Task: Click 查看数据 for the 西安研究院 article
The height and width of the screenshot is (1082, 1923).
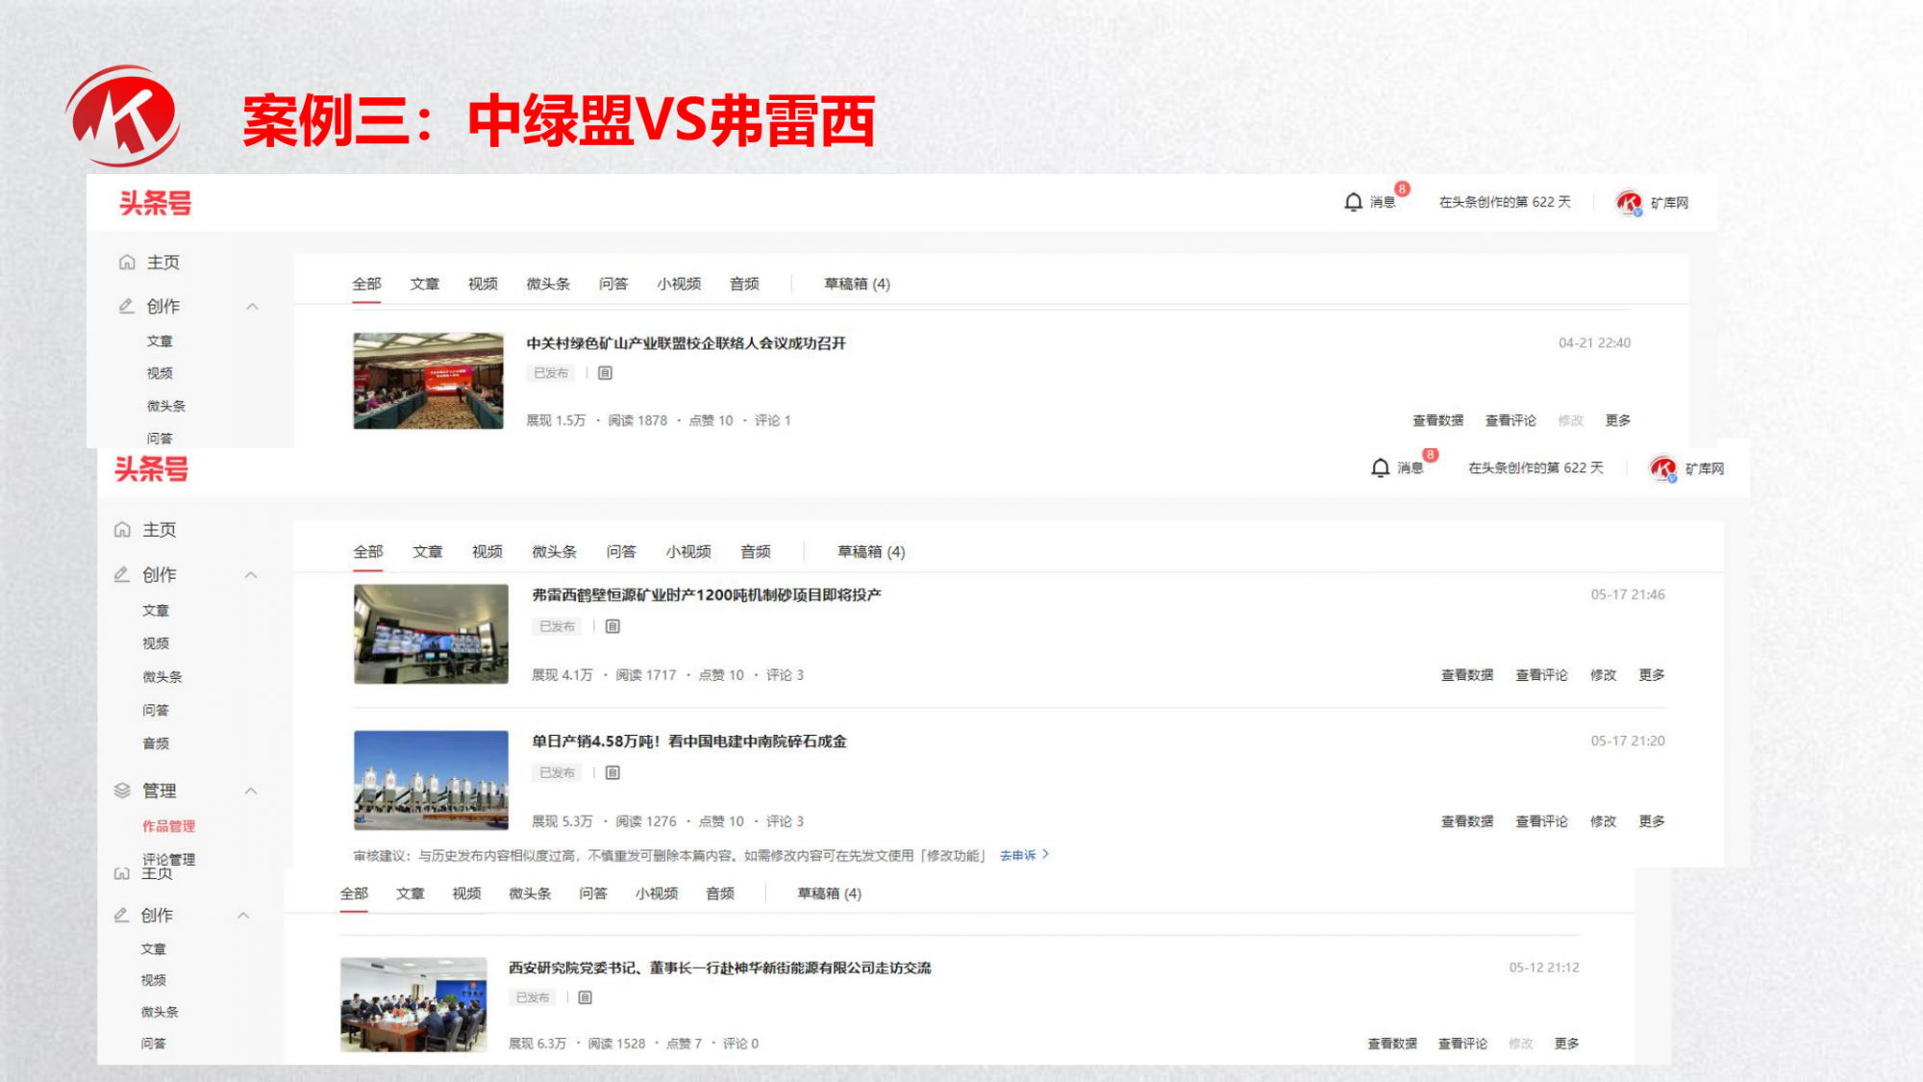Action: pyautogui.click(x=1392, y=1044)
